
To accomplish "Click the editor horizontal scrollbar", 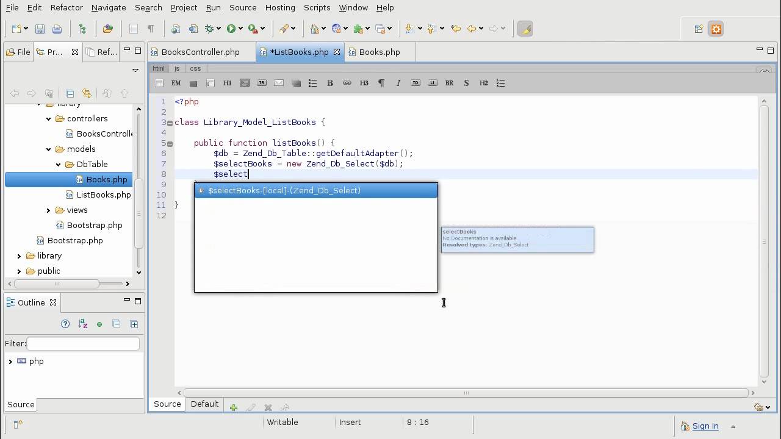I will (466, 393).
